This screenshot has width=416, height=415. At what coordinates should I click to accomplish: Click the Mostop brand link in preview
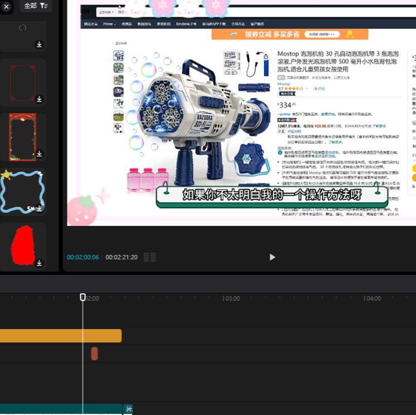click(284, 84)
